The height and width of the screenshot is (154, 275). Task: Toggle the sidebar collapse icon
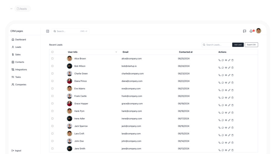pyautogui.click(x=48, y=31)
